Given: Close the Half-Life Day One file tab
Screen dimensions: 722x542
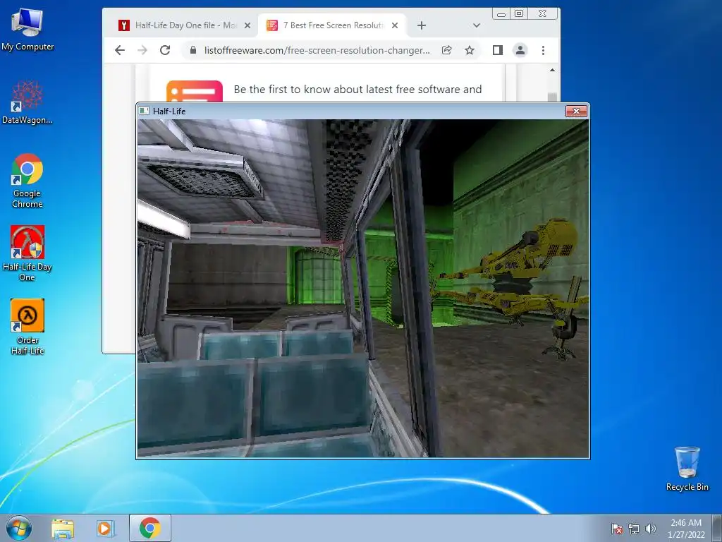Looking at the screenshot, I should [247, 25].
